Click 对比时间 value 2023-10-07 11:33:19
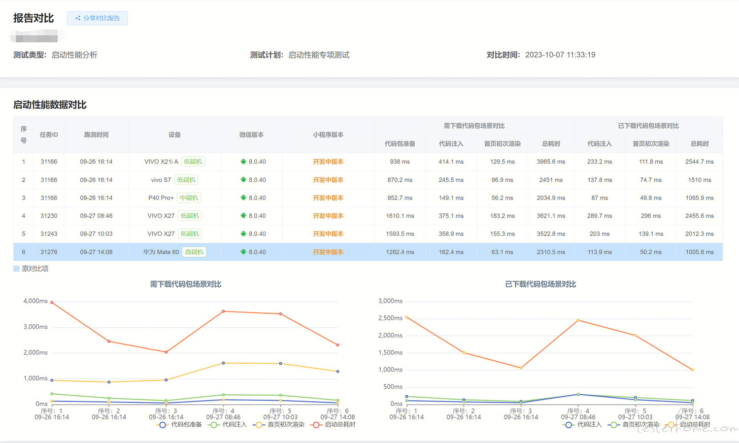 (560, 55)
